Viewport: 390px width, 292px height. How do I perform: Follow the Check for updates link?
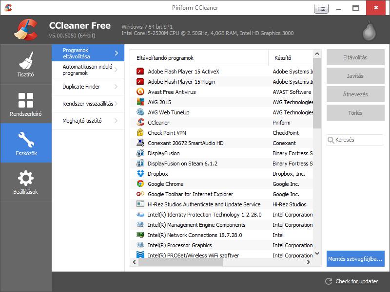[357, 281]
